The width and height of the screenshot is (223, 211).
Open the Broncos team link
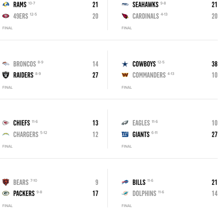pos(25,64)
